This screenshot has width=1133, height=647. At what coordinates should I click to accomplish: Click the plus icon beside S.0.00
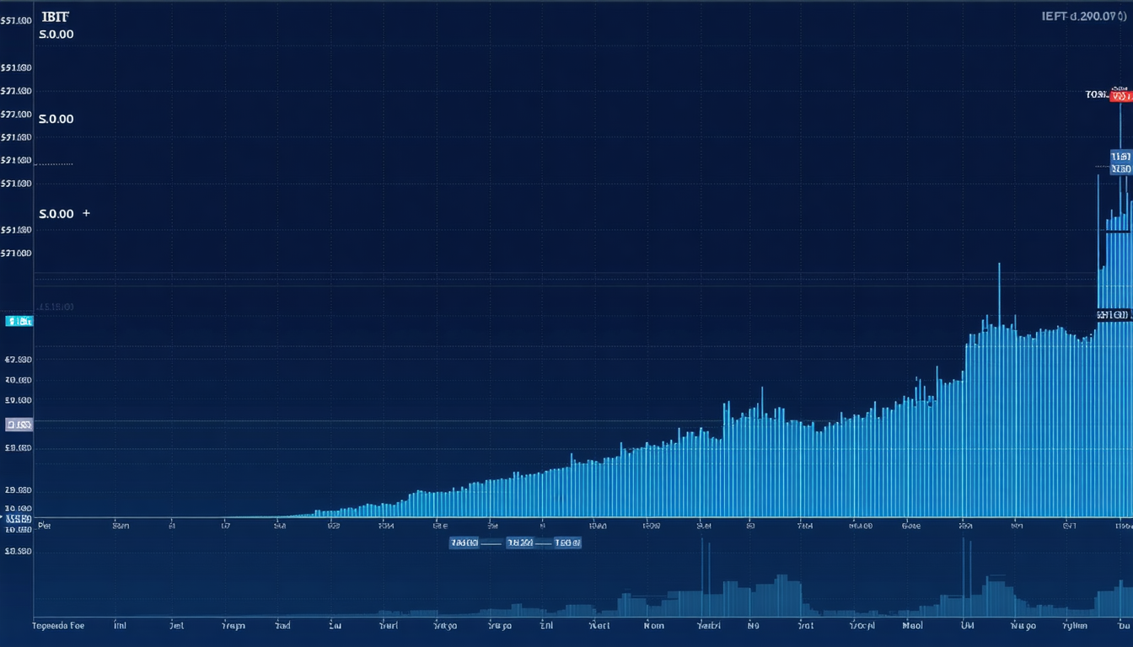click(86, 214)
